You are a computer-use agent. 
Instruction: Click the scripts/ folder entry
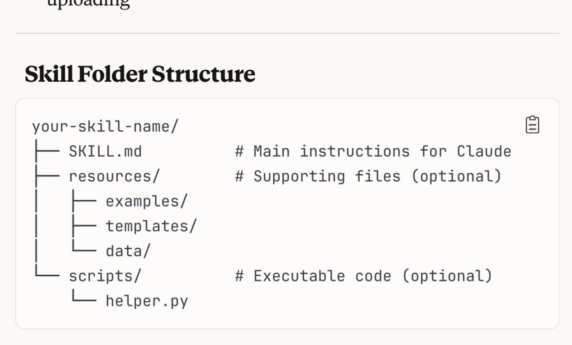coord(105,276)
